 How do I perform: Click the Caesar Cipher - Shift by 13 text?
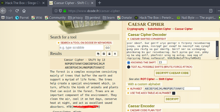tap(84, 60)
